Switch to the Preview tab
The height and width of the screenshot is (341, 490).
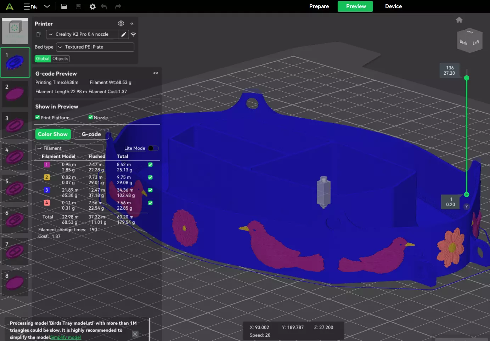355,6
